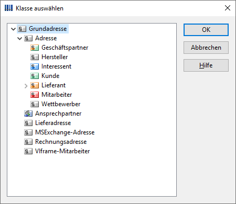
Task: Select the MSExchange-Adresse class entry
Action: pyautogui.click(x=65, y=132)
